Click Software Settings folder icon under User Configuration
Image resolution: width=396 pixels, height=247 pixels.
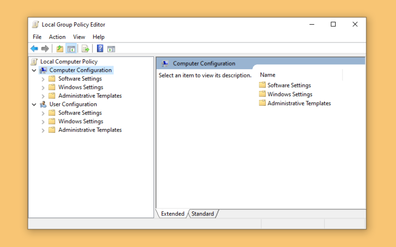pos(52,113)
